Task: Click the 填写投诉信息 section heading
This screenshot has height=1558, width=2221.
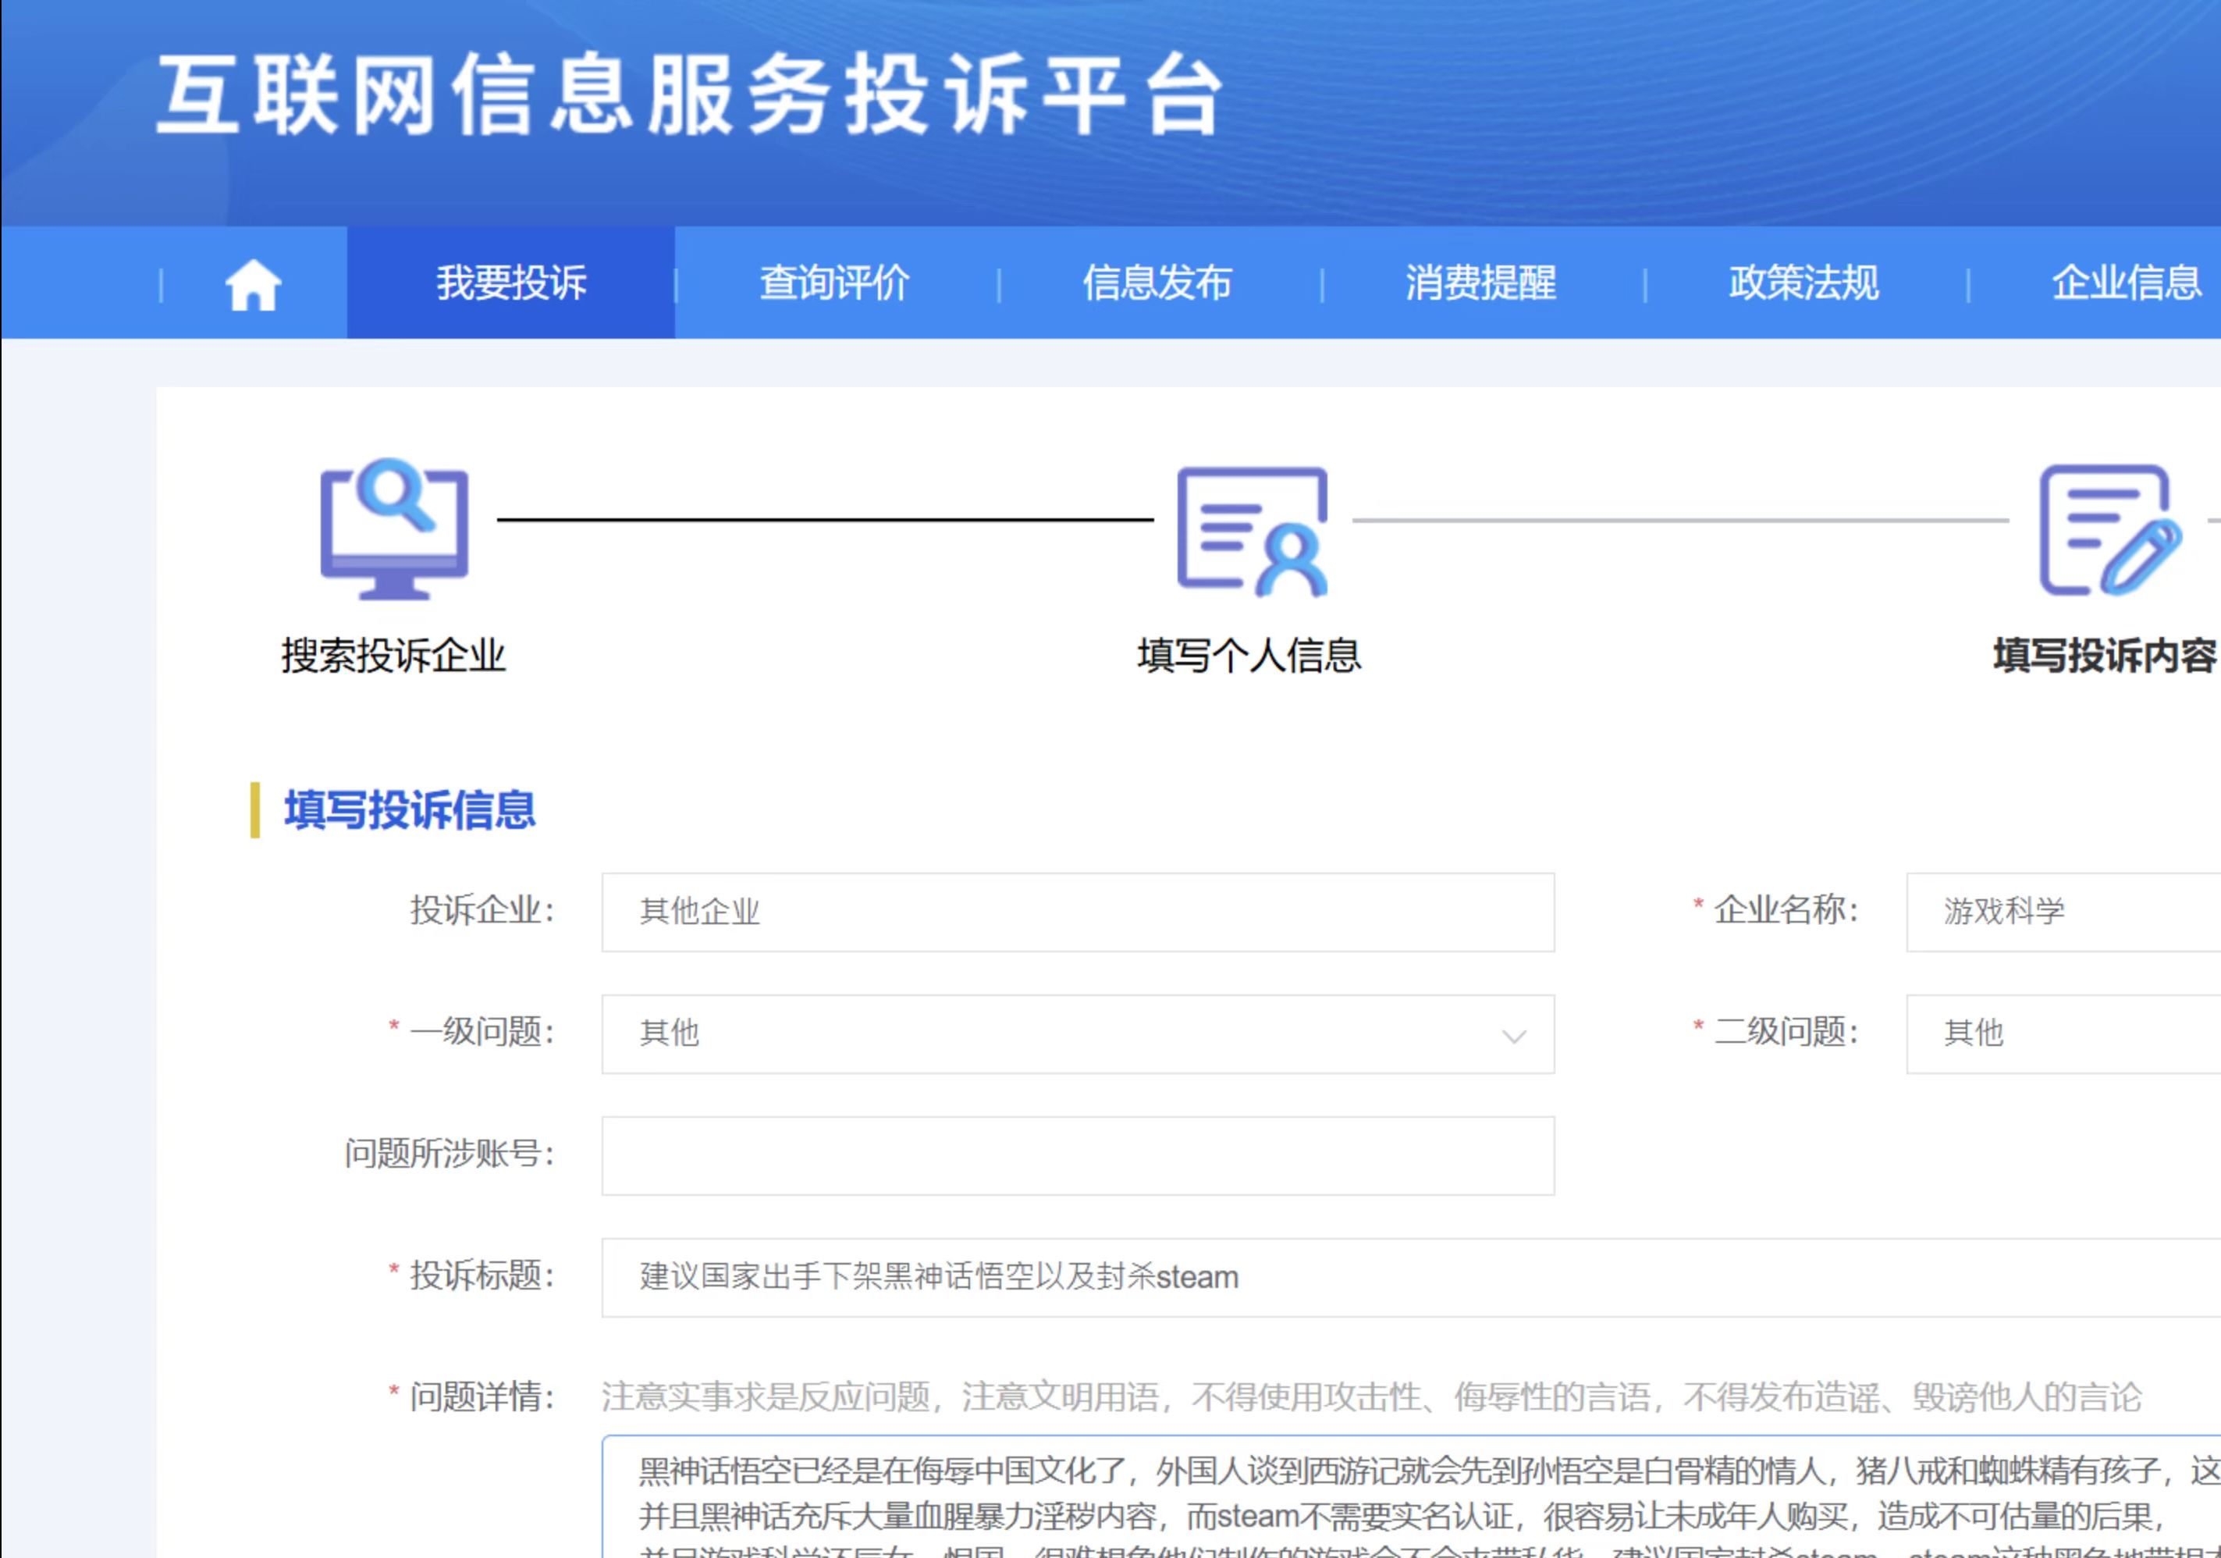Action: tap(409, 810)
